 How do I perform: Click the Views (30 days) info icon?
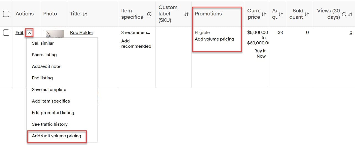[x=344, y=14]
